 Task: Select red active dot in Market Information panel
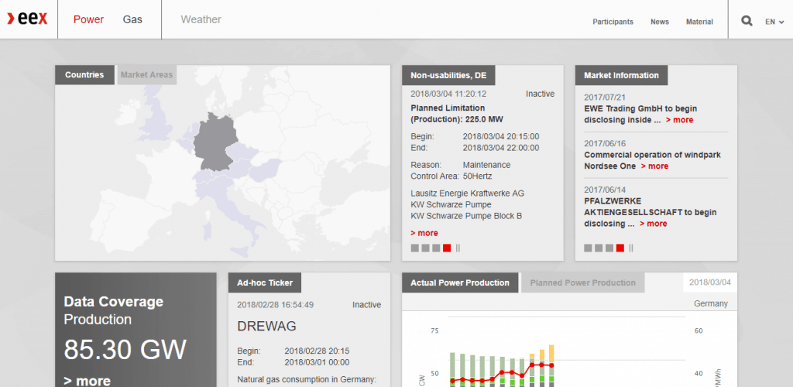pyautogui.click(x=620, y=248)
